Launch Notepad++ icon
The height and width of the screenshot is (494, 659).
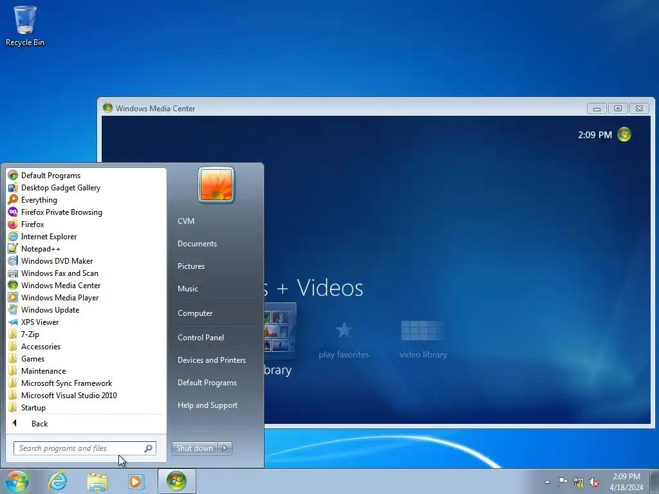pyautogui.click(x=13, y=248)
